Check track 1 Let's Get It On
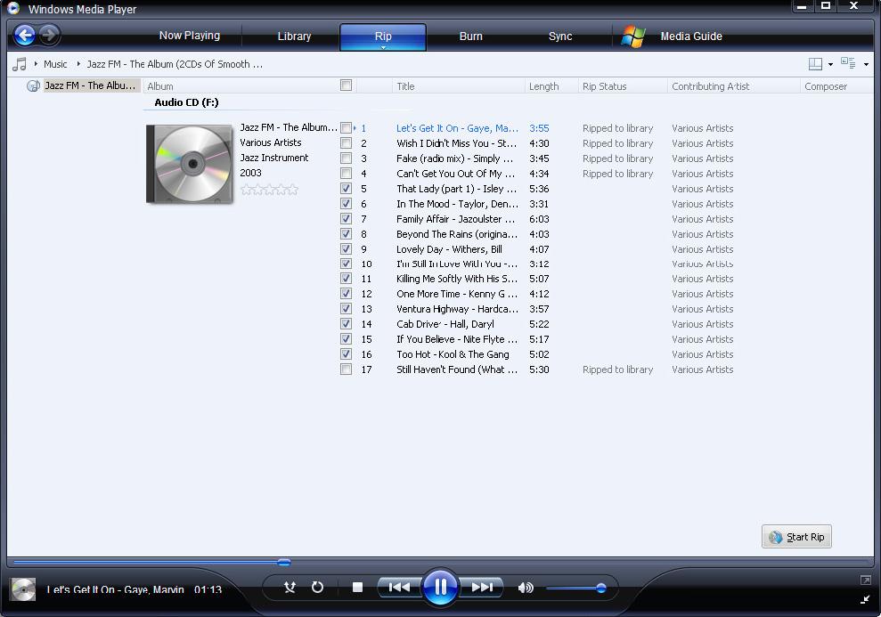 coord(347,128)
